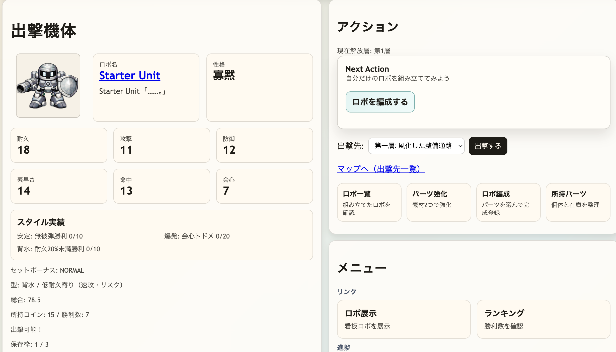Viewport: 616px width, 352px height.
Task: Click the Starter Unit robot thumbnail image
Action: point(48,86)
